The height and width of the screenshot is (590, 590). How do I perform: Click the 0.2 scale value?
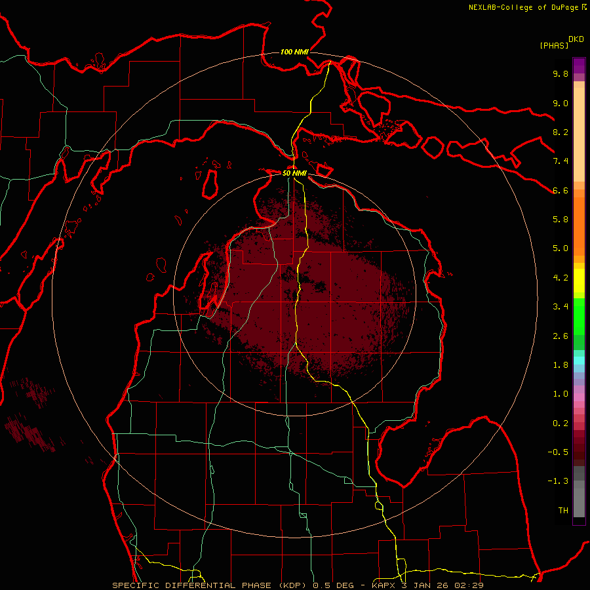(560, 423)
